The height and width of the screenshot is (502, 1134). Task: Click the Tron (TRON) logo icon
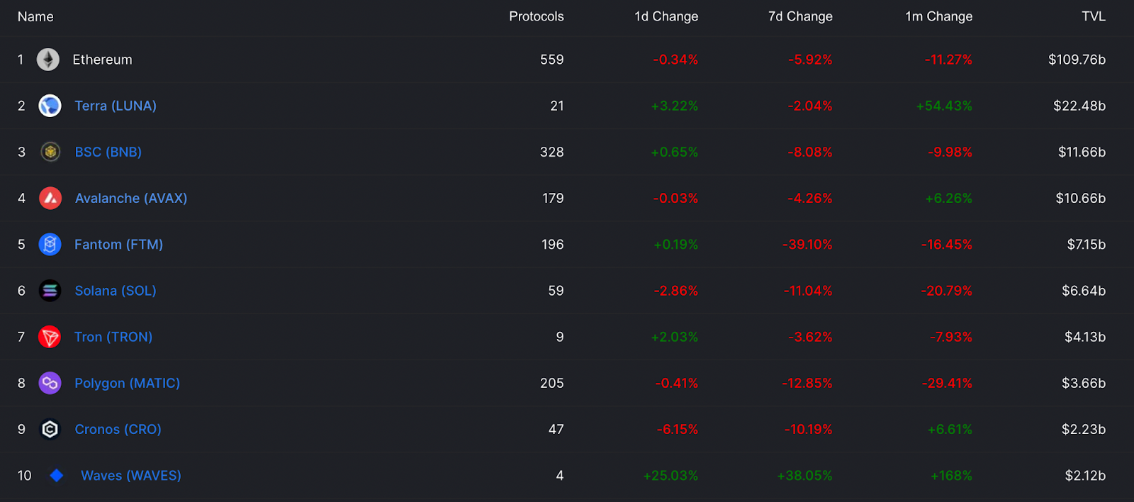pos(50,337)
